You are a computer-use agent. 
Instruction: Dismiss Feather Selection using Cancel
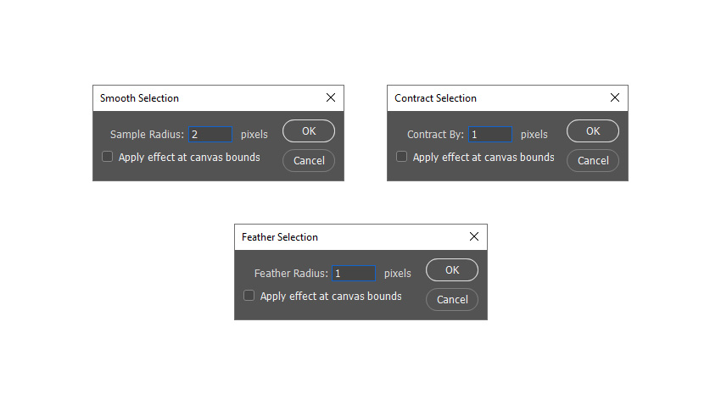pyautogui.click(x=452, y=299)
